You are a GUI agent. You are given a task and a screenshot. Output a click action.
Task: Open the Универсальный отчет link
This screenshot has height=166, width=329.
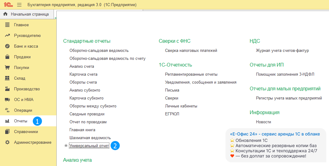pos(89,146)
